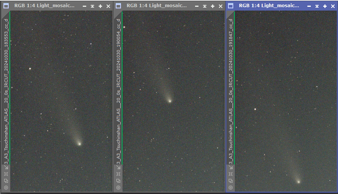
Task: Click the diagonal arrow icon in the 190054 window
Action: coord(118,167)
